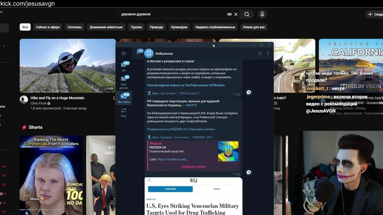
Task: Select the Недавно опубликованные filter chip
Action: [215, 27]
